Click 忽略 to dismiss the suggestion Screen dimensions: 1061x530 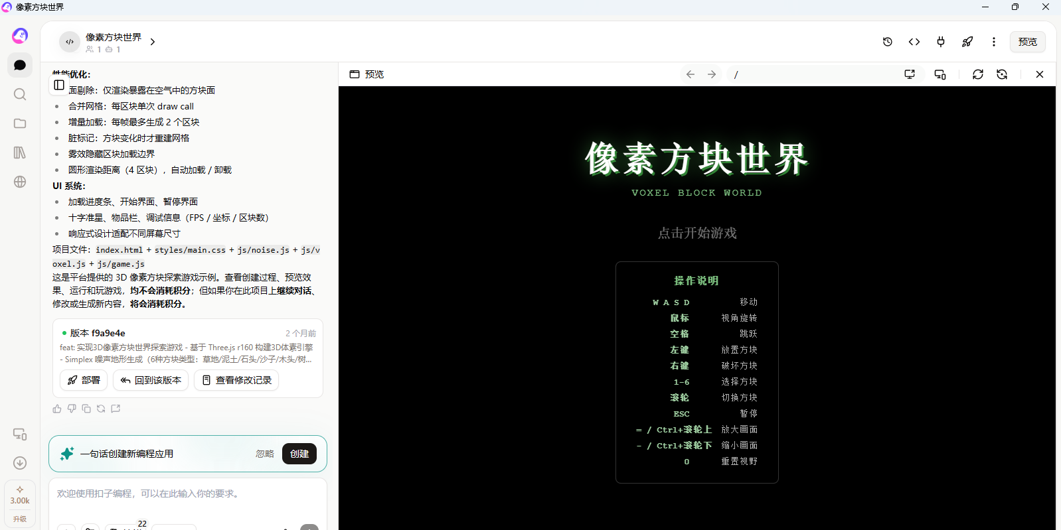pyautogui.click(x=265, y=454)
